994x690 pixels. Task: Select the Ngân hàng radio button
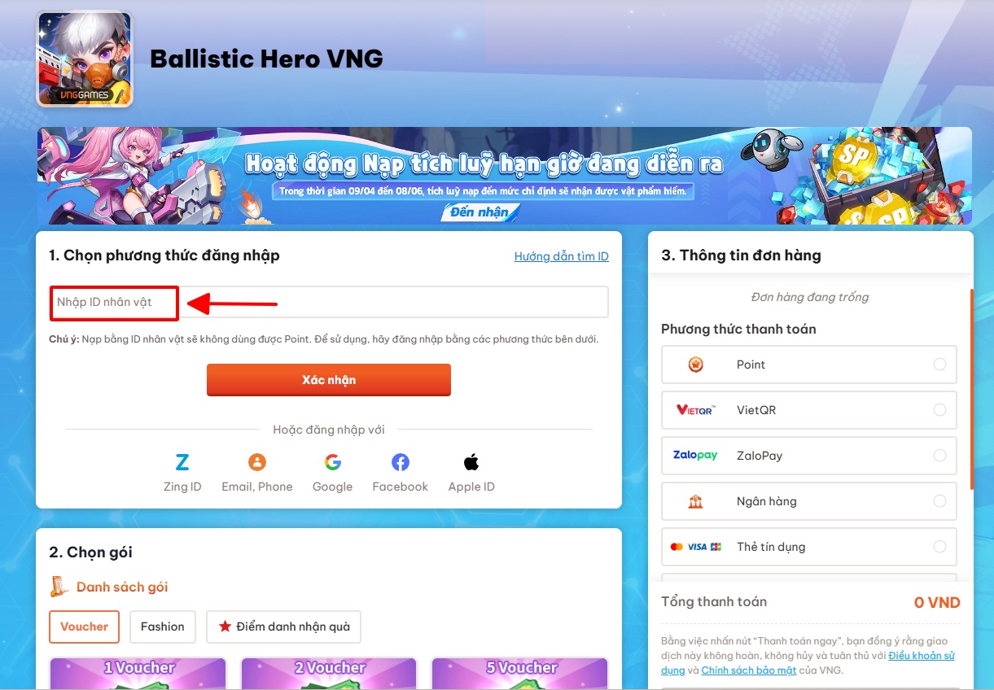[940, 501]
